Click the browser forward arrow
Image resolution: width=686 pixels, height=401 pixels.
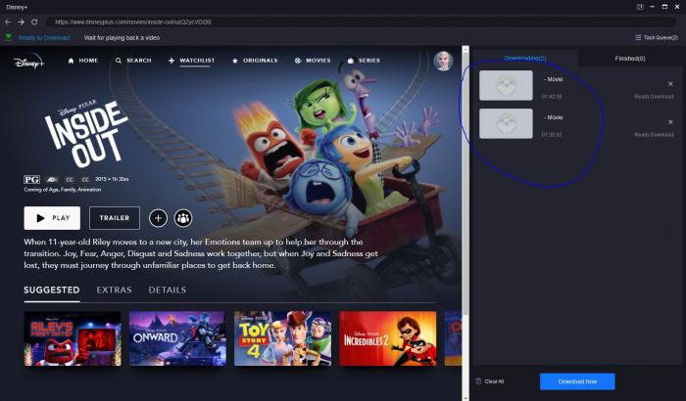(x=22, y=22)
